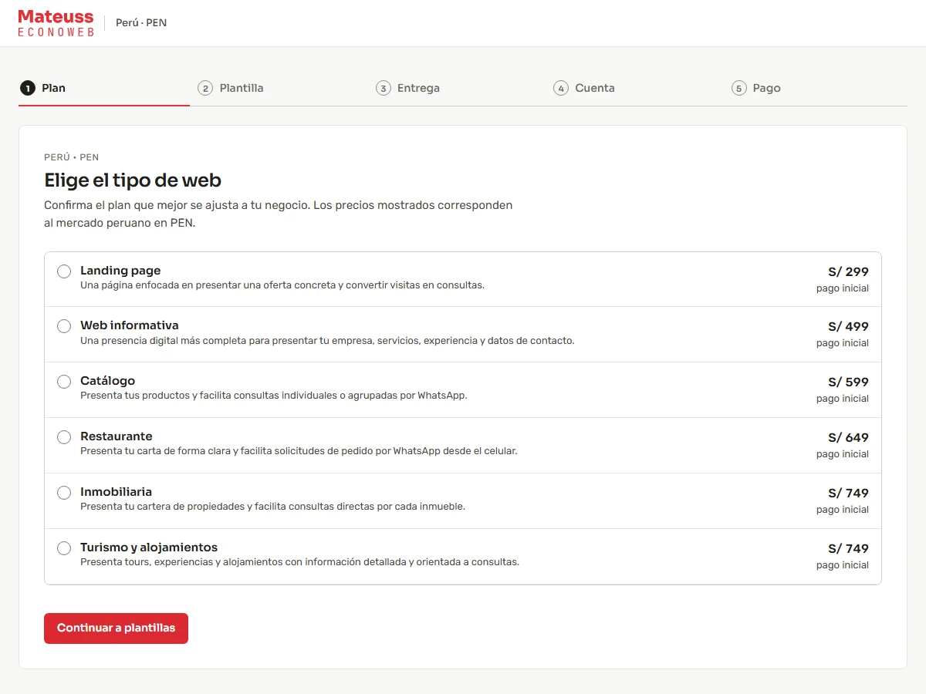Click the Inmobiliaria S/ 749 price

coord(848,493)
